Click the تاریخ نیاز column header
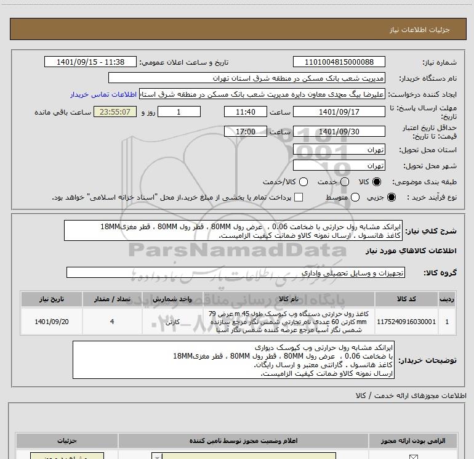Screen dimensions: 474x459 tap(51, 299)
